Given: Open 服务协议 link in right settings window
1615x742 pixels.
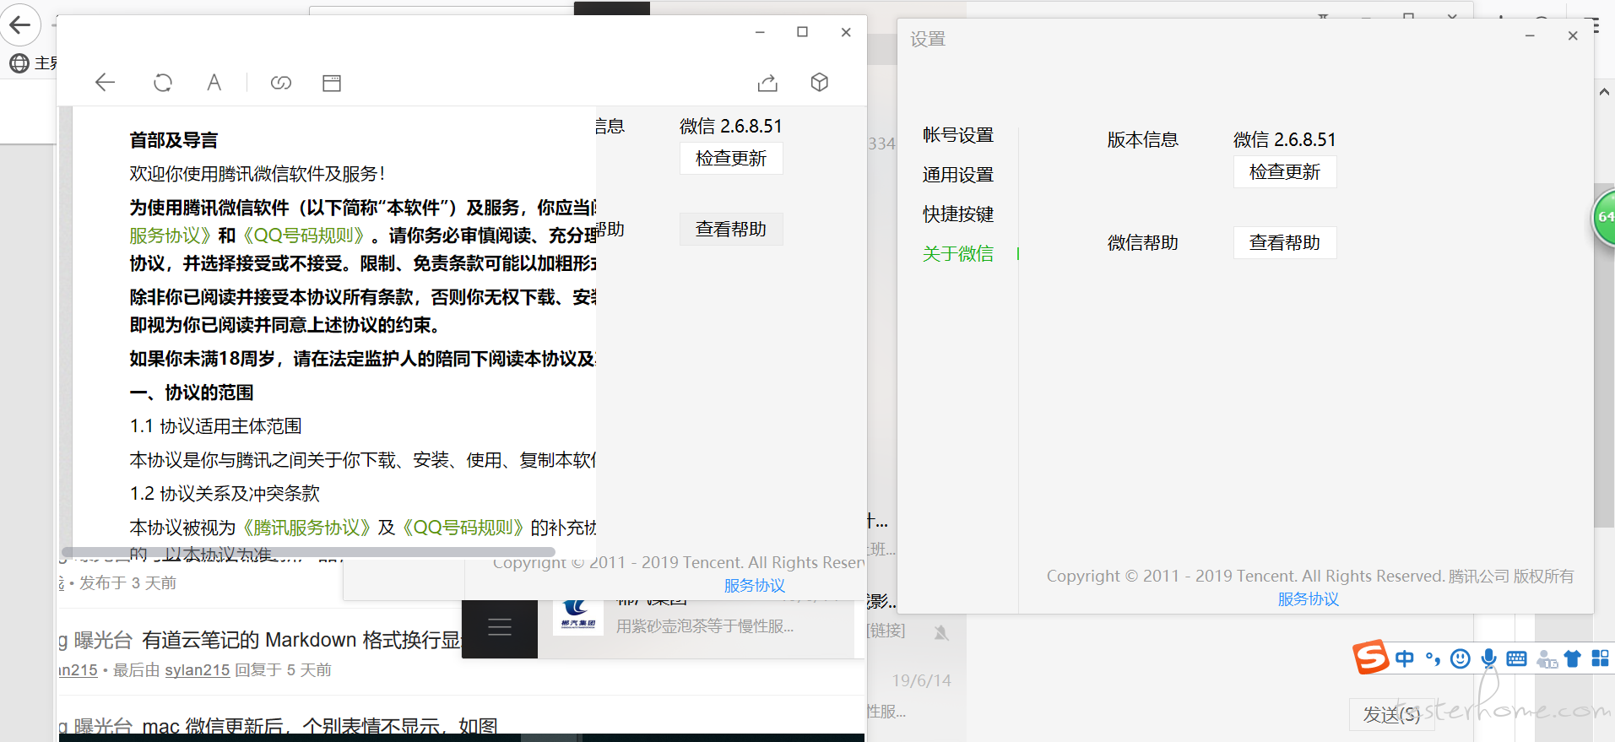Looking at the screenshot, I should [x=1308, y=599].
